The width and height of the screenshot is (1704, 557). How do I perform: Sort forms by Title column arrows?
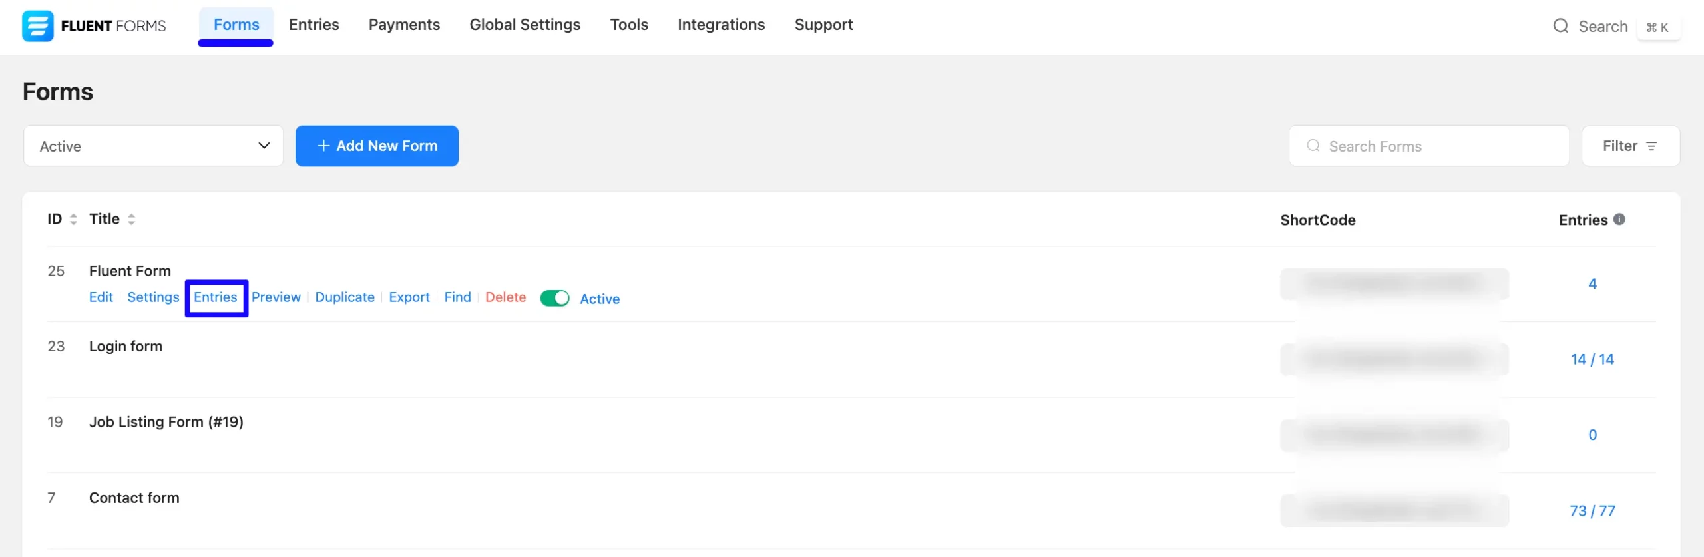(x=131, y=219)
